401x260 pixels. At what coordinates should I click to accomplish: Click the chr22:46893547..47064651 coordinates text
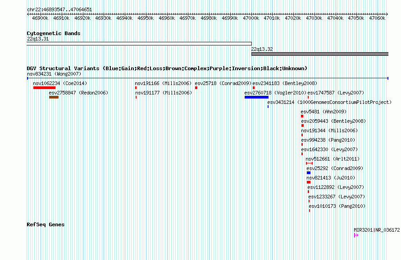point(59,10)
